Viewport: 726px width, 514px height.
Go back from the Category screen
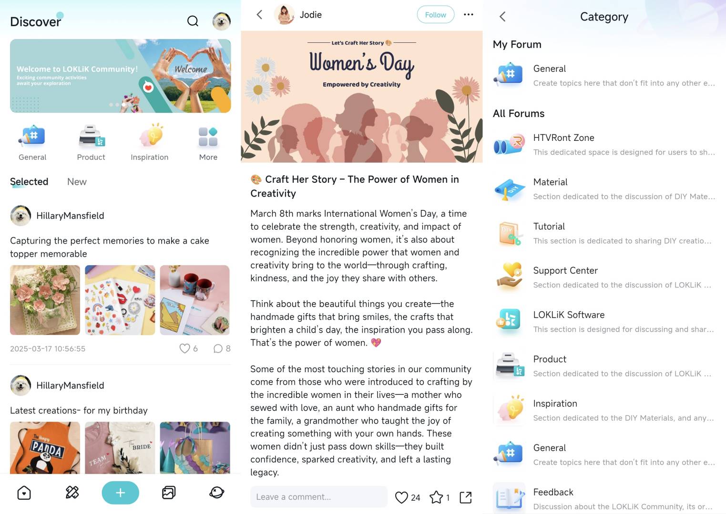tap(502, 17)
